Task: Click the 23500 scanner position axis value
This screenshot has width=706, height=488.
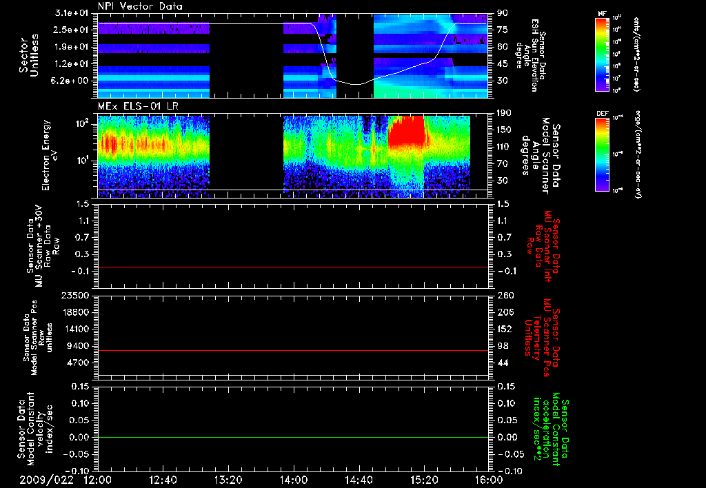Action: point(74,296)
